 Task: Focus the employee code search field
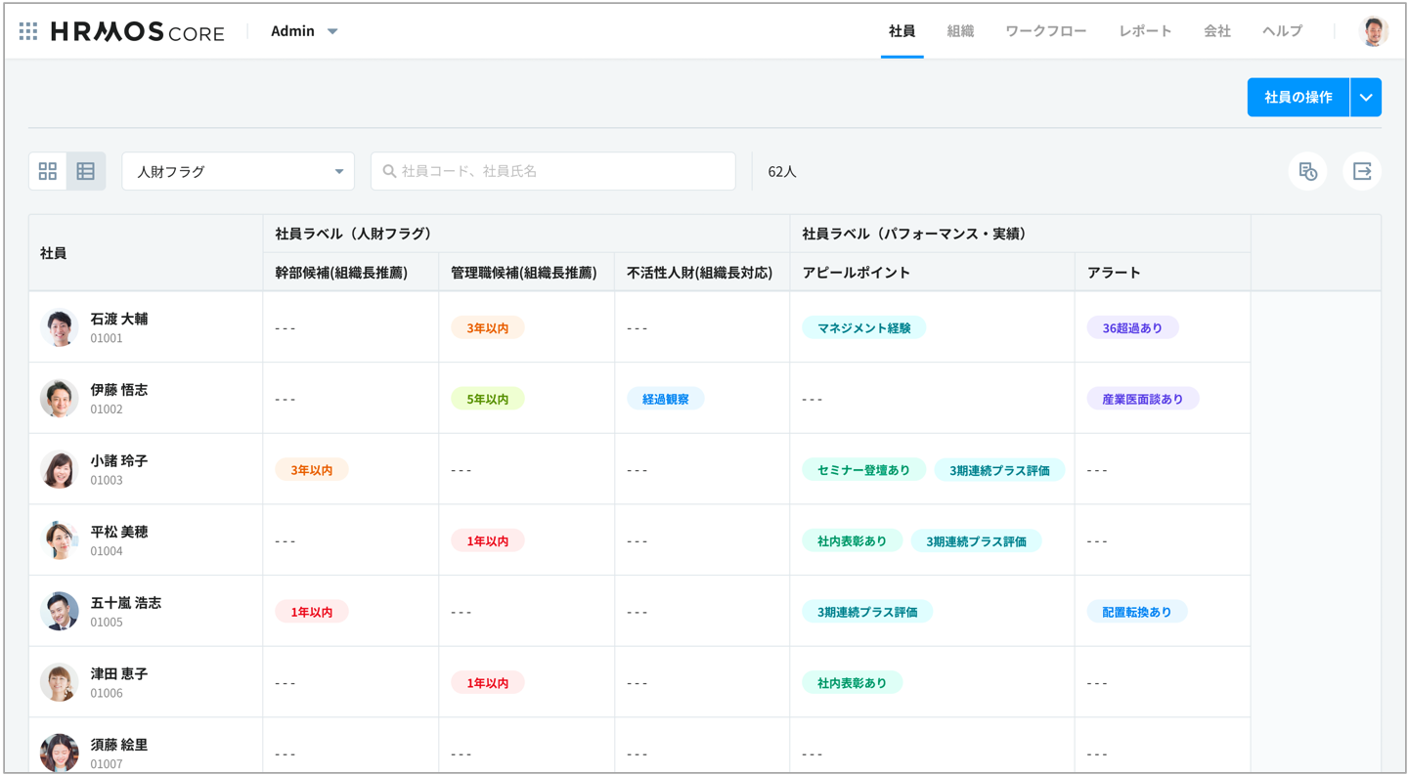point(562,172)
